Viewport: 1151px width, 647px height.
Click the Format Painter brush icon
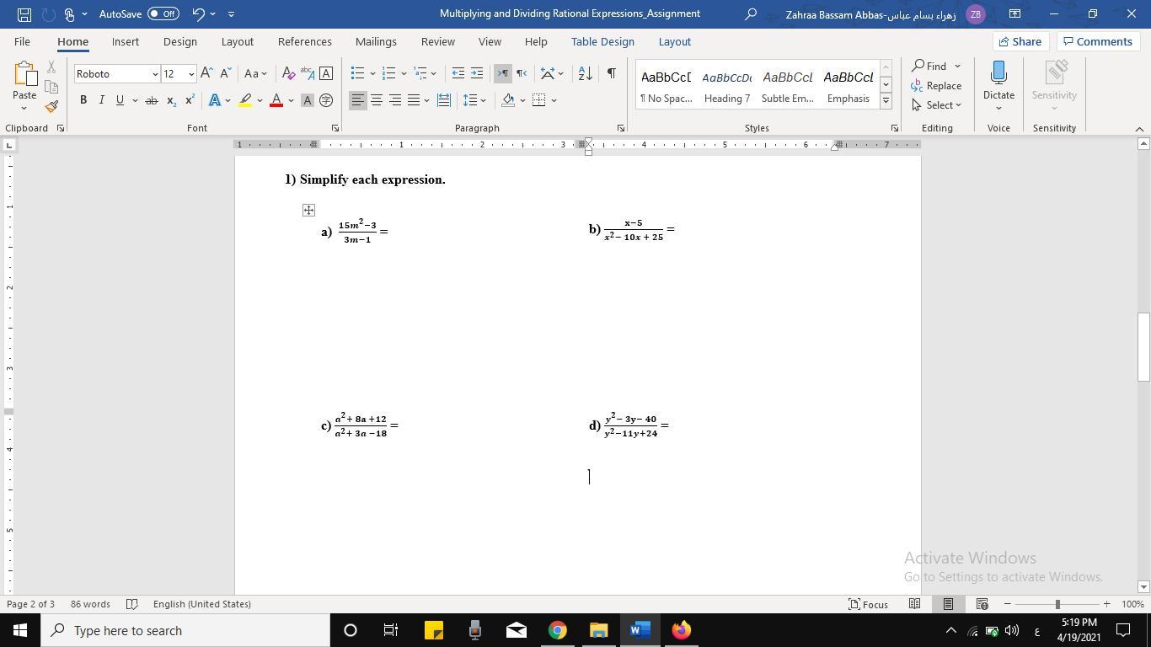[51, 107]
